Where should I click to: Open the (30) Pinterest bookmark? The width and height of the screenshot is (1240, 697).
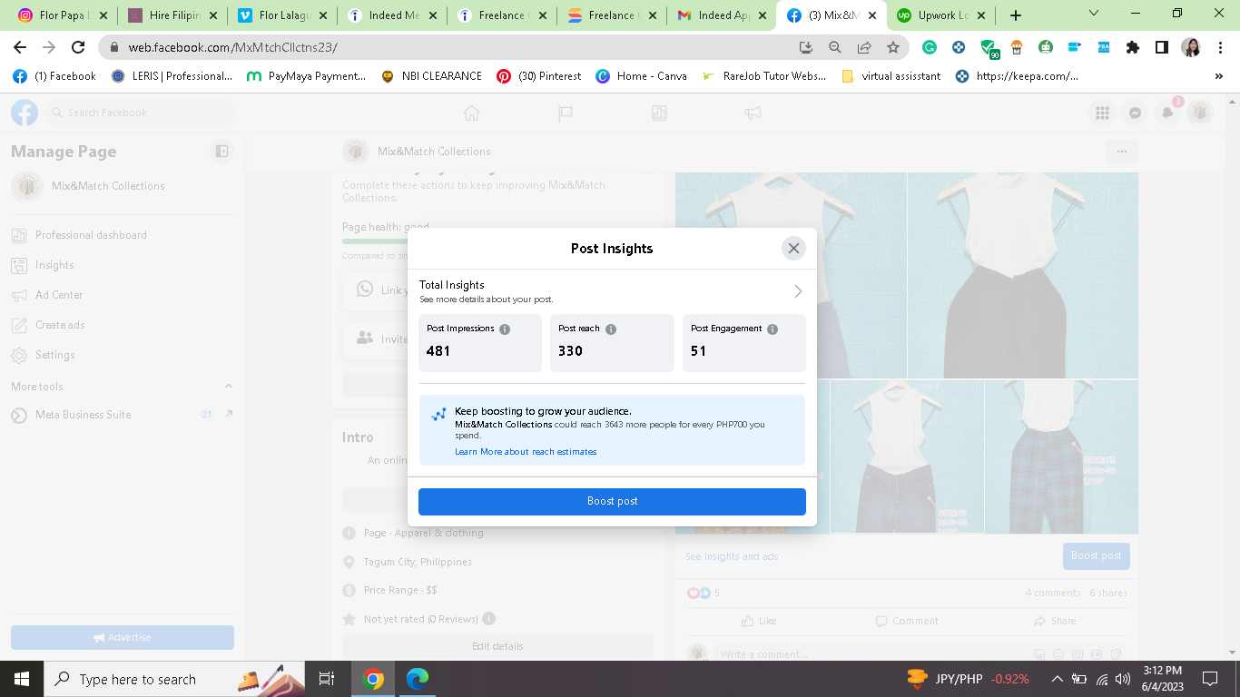pos(539,76)
